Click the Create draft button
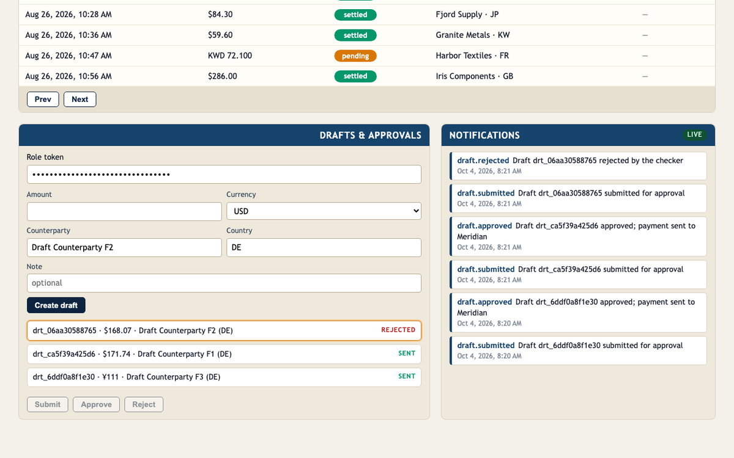This screenshot has height=458, width=734. click(x=56, y=305)
